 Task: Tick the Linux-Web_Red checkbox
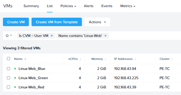click(8, 87)
